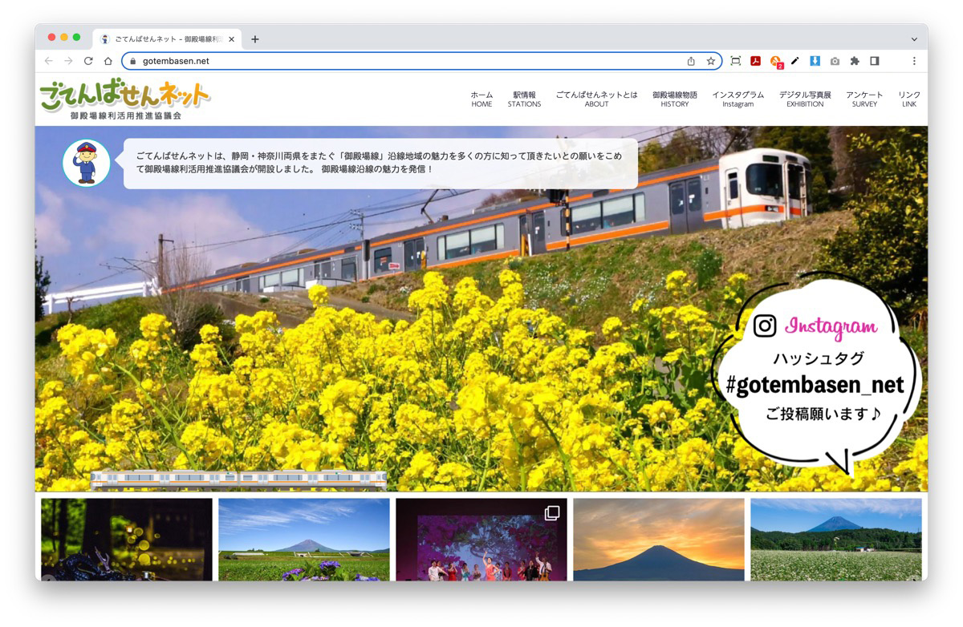The width and height of the screenshot is (963, 627).
Task: Open the Extensions puzzle piece menu
Action: click(855, 61)
